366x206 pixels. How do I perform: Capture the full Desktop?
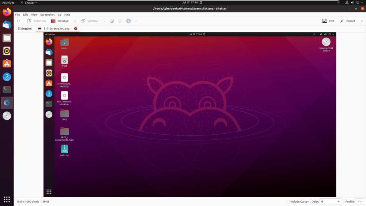pyautogui.click(x=60, y=21)
